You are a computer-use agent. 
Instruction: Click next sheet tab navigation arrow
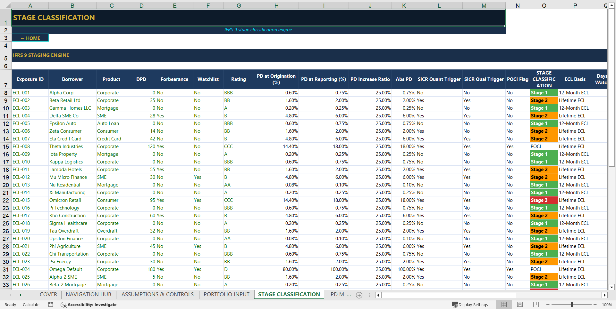point(21,295)
